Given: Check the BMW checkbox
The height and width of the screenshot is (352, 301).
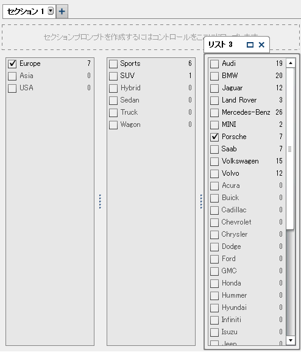Looking at the screenshot, I should [214, 76].
